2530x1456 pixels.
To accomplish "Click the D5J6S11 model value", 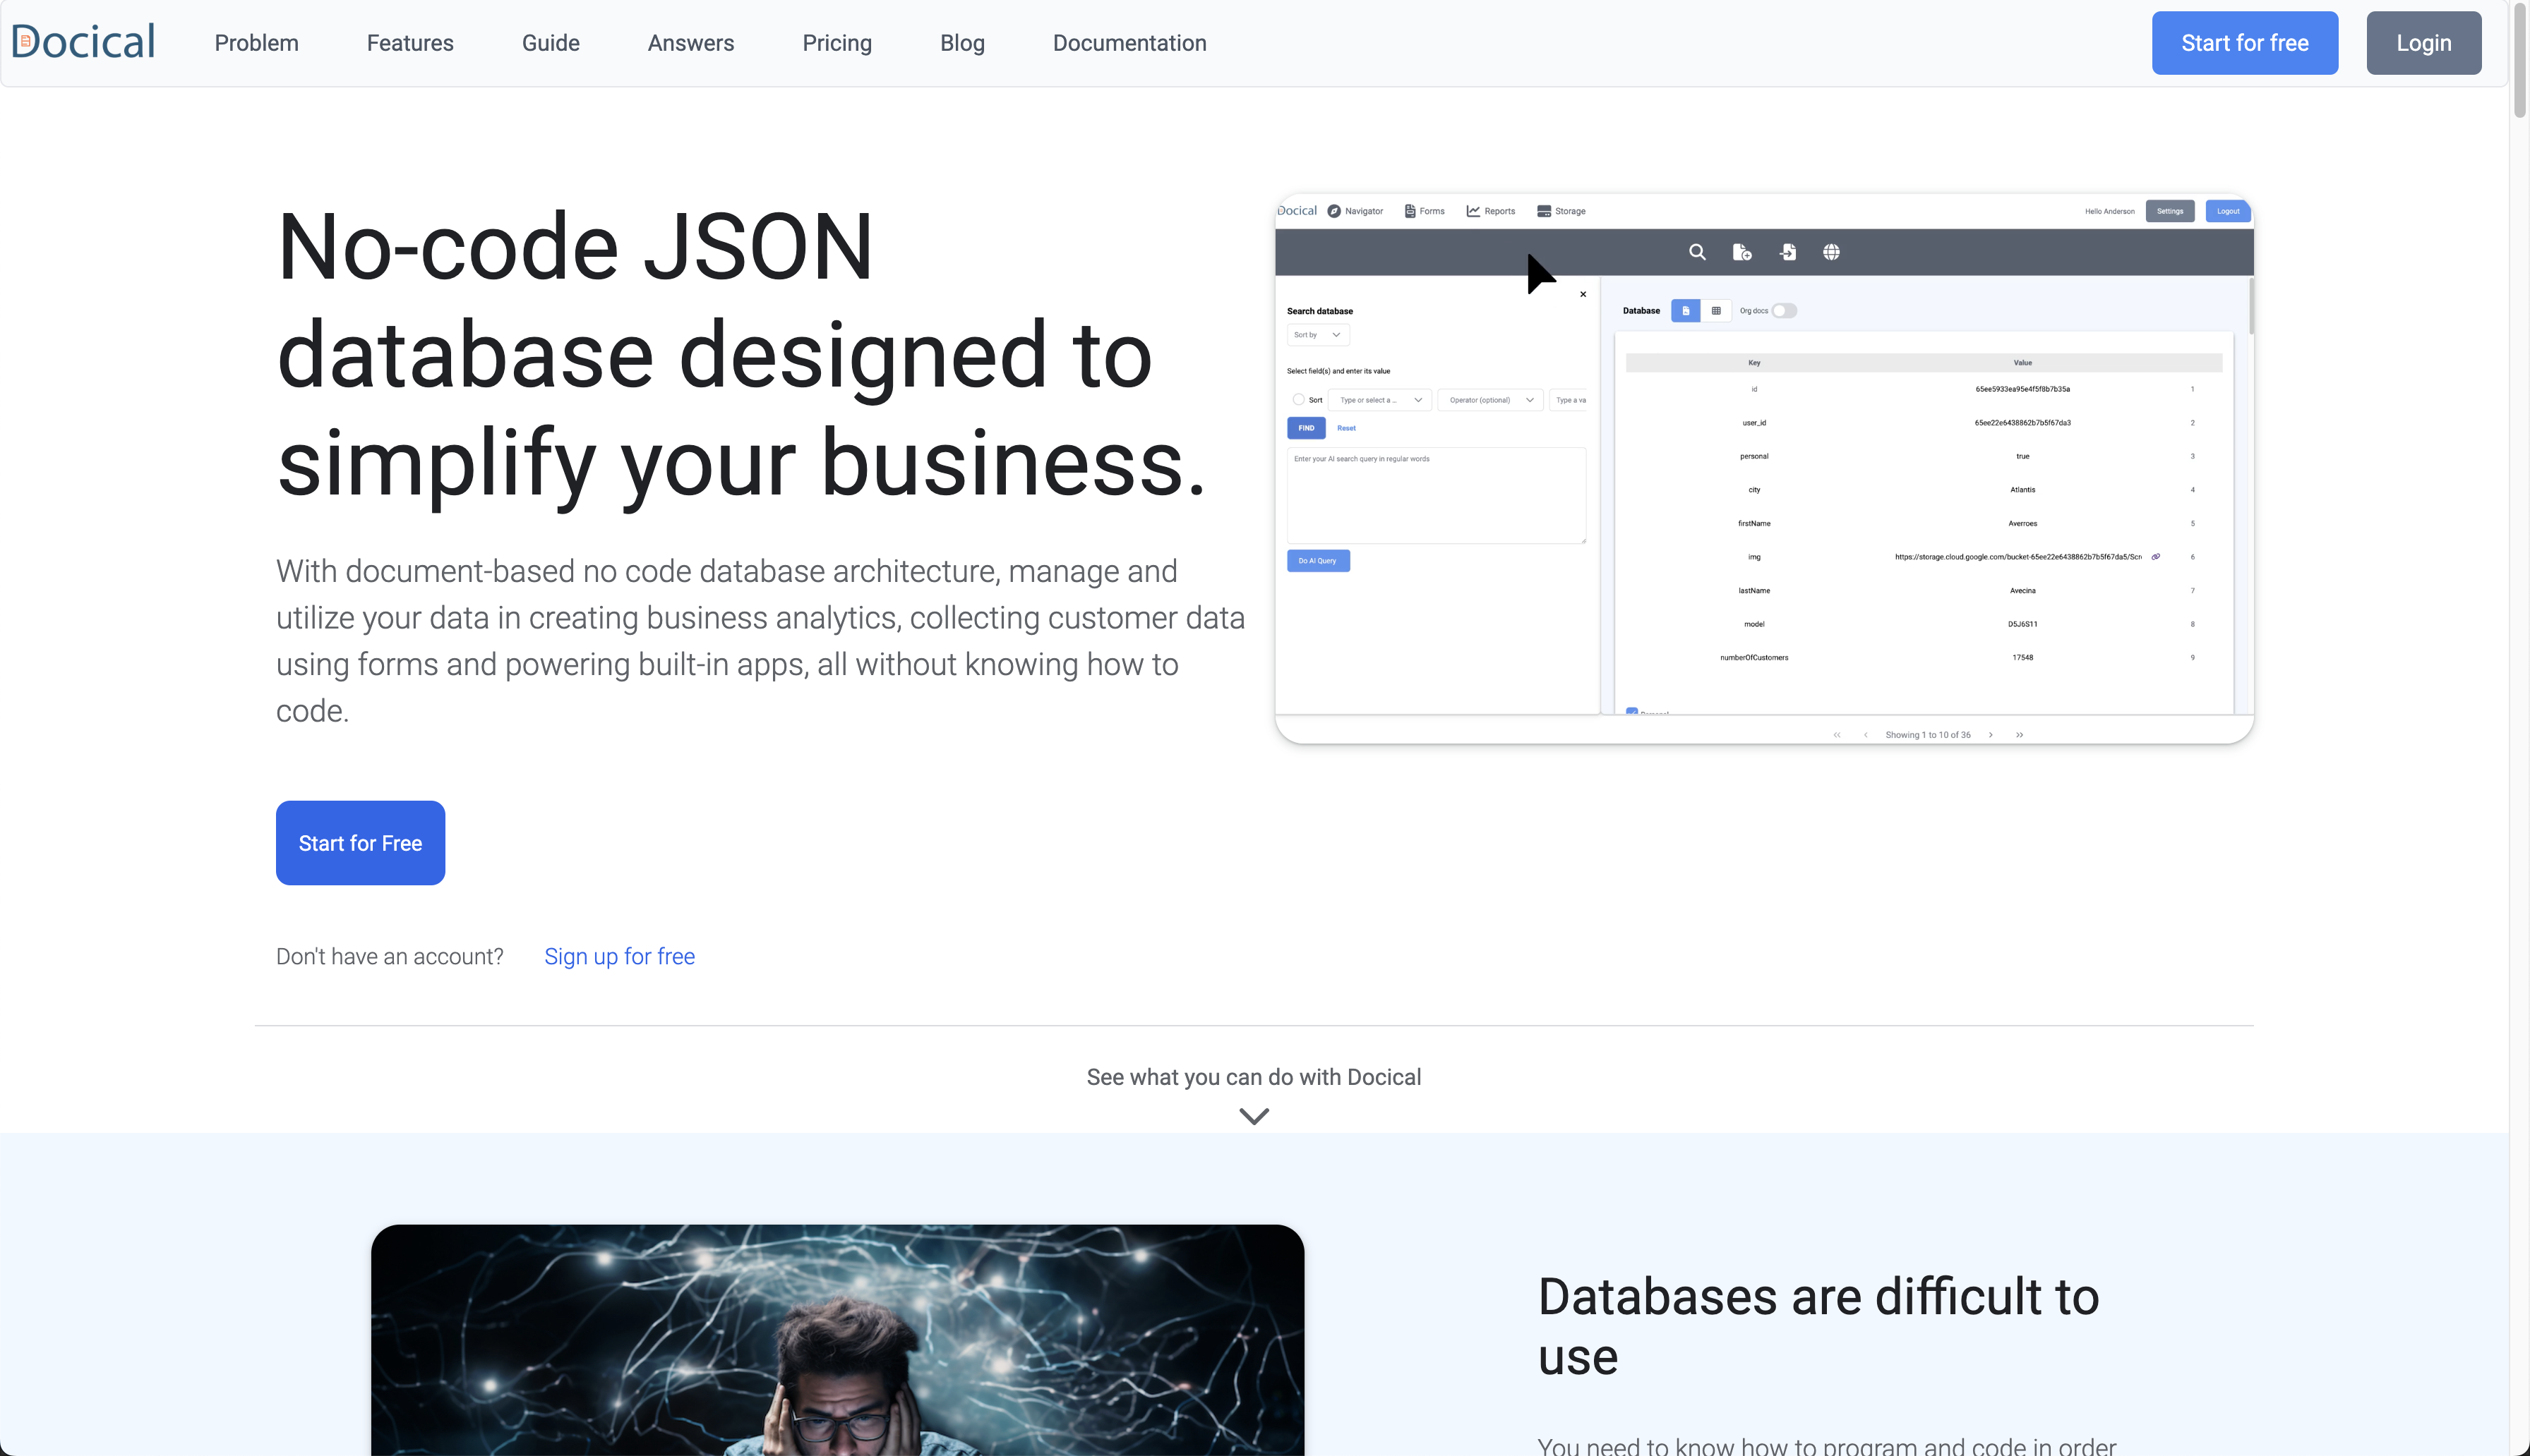I will pos(2022,624).
